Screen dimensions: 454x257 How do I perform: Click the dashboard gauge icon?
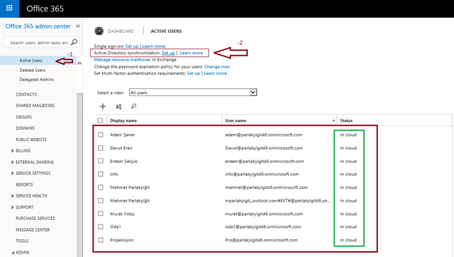click(x=99, y=31)
